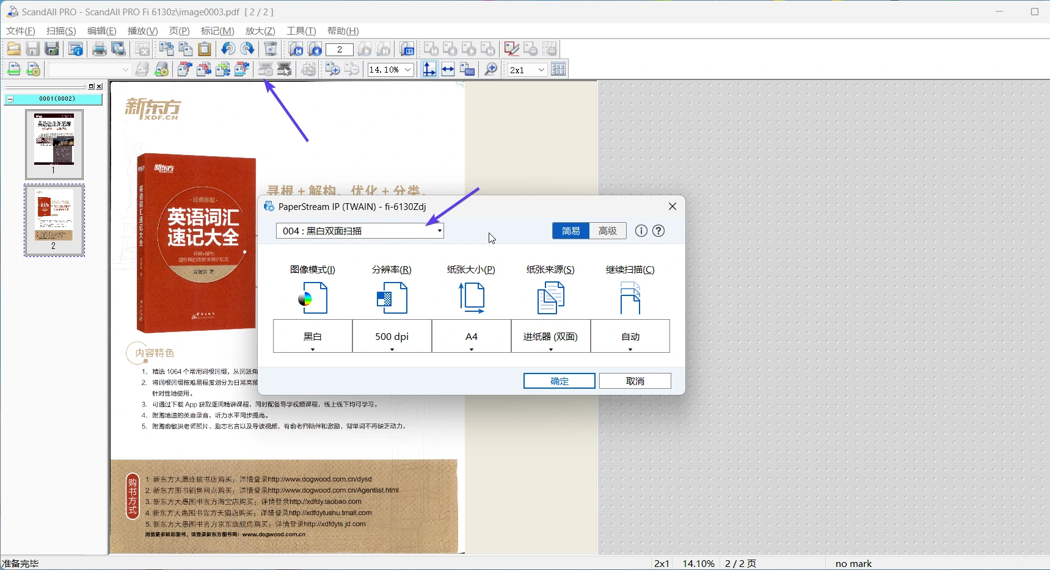
Task: Click the no mark status bar text
Action: (x=853, y=563)
